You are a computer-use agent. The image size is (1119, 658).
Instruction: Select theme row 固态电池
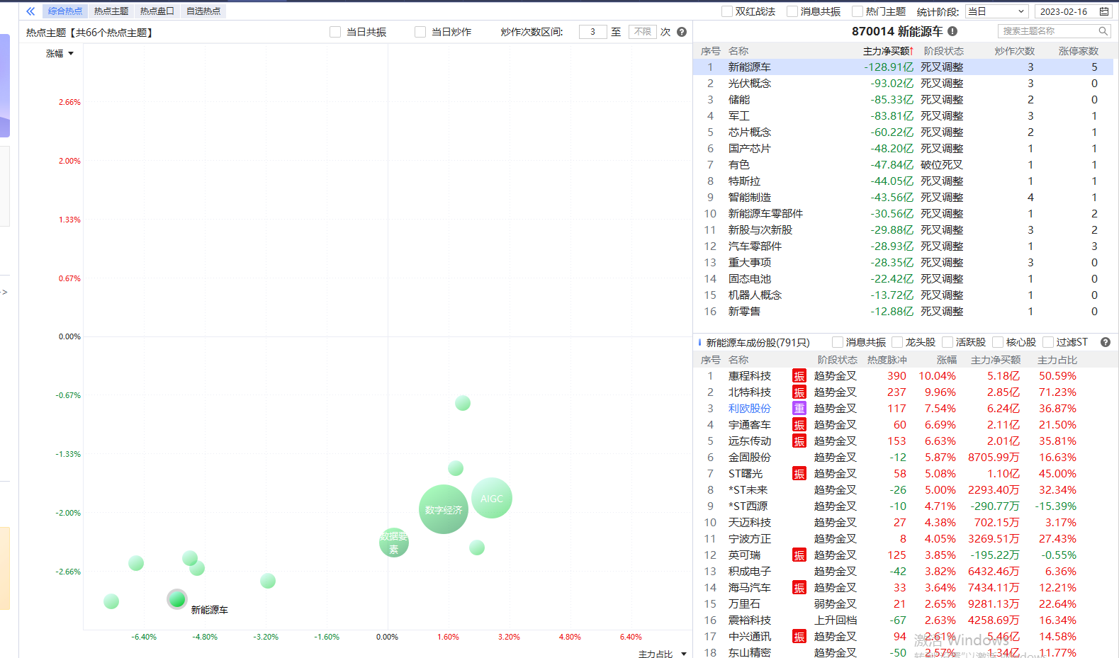click(903, 279)
